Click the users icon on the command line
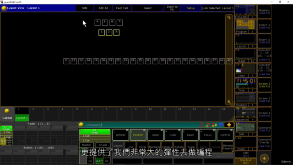 (x=214, y=125)
